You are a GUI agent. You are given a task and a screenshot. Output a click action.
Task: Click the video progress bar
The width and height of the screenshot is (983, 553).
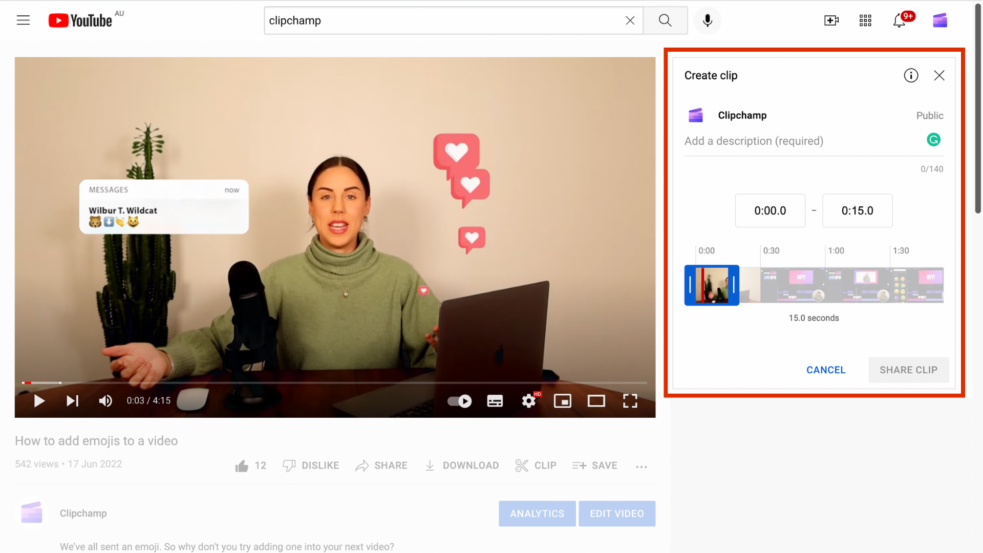coord(334,382)
